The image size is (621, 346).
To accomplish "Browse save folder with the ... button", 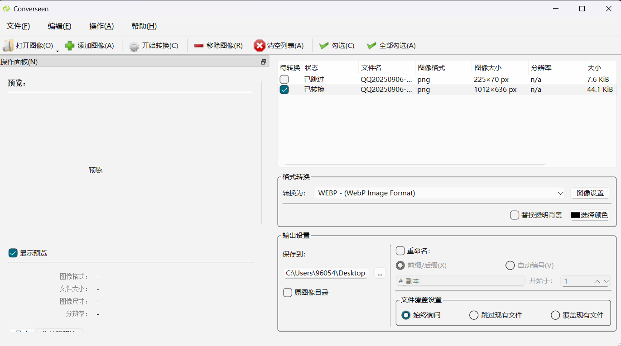I will pyautogui.click(x=380, y=273).
